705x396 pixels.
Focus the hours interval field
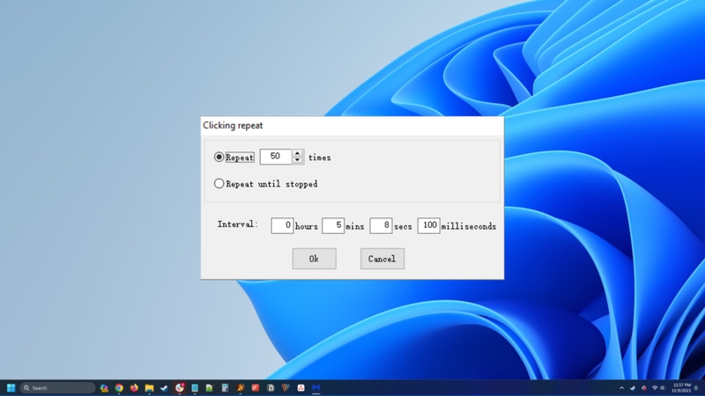pyautogui.click(x=282, y=225)
